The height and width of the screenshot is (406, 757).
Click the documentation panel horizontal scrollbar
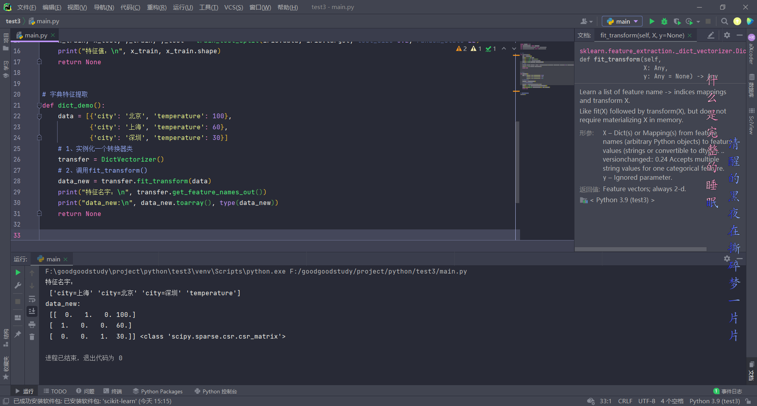(641, 249)
